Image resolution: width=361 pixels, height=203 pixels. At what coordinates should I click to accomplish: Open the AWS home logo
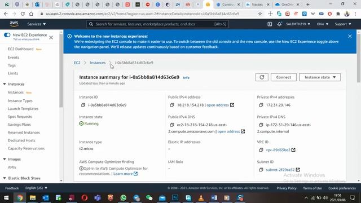point(14,24)
